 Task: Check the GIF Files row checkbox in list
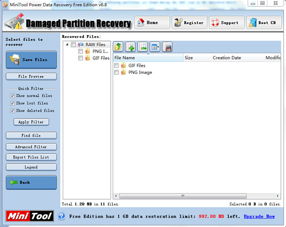click(x=117, y=66)
